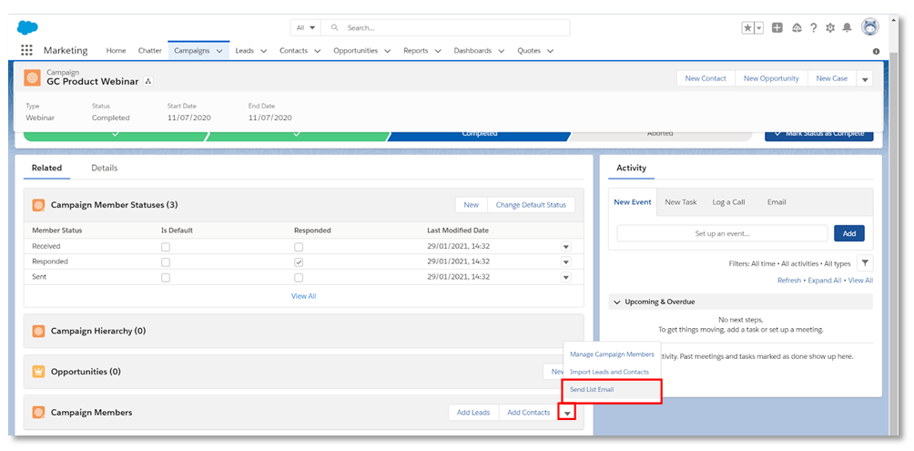Toggle Is Default checkbox for Received

[x=166, y=247]
